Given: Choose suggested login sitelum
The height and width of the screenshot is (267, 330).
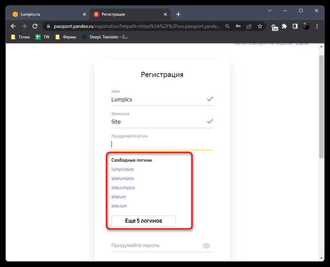Looking at the screenshot, I should click(118, 197).
